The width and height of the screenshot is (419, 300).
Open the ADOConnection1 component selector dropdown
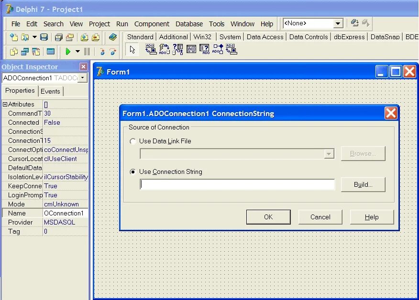(x=83, y=78)
